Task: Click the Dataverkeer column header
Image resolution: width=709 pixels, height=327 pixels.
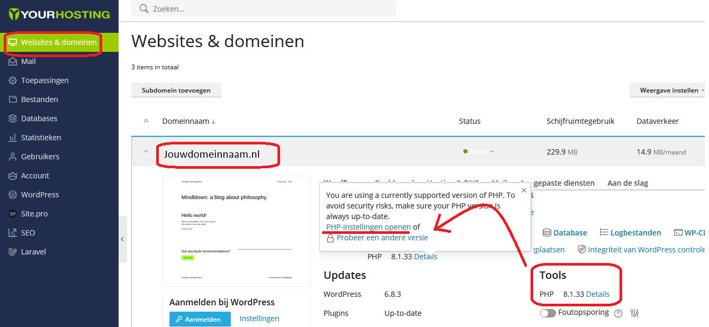Action: 658,121
